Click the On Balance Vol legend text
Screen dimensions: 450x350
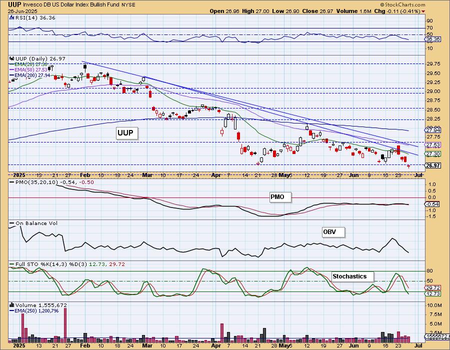point(36,223)
